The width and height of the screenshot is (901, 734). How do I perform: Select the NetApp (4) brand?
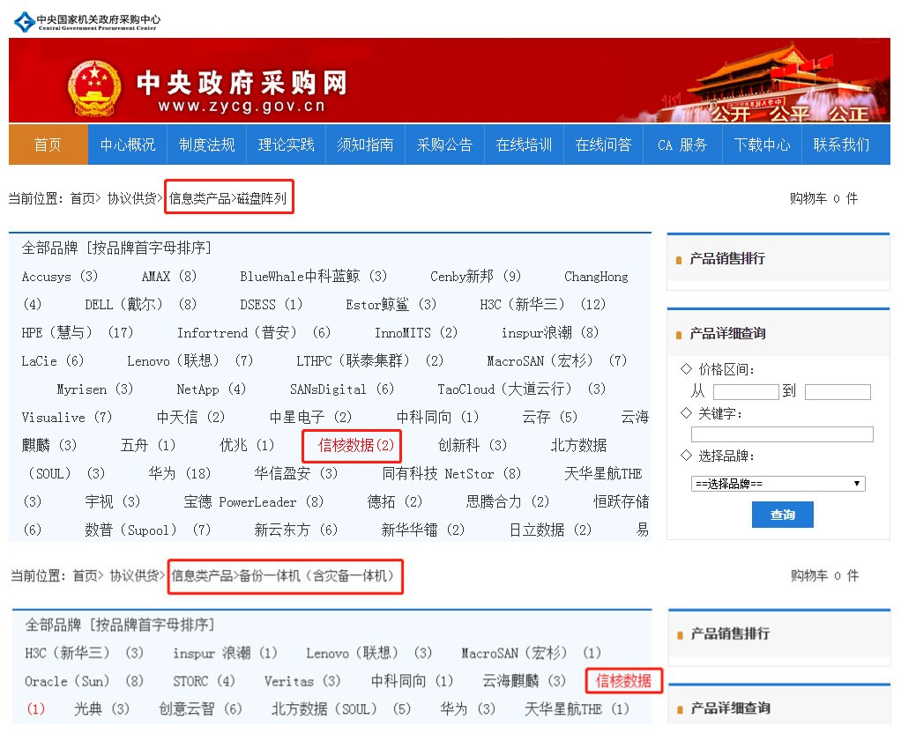(x=212, y=389)
